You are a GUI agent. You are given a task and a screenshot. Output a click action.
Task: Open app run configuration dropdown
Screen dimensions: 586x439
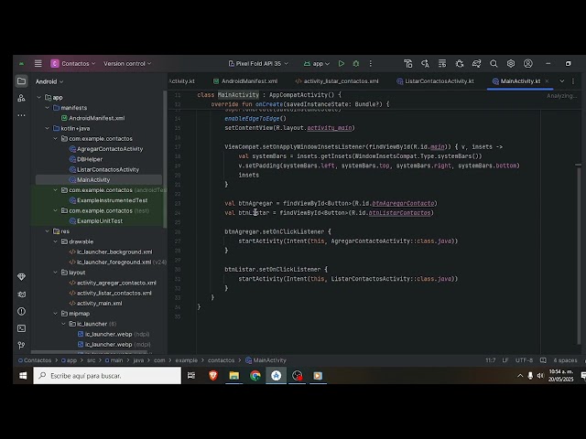click(317, 64)
